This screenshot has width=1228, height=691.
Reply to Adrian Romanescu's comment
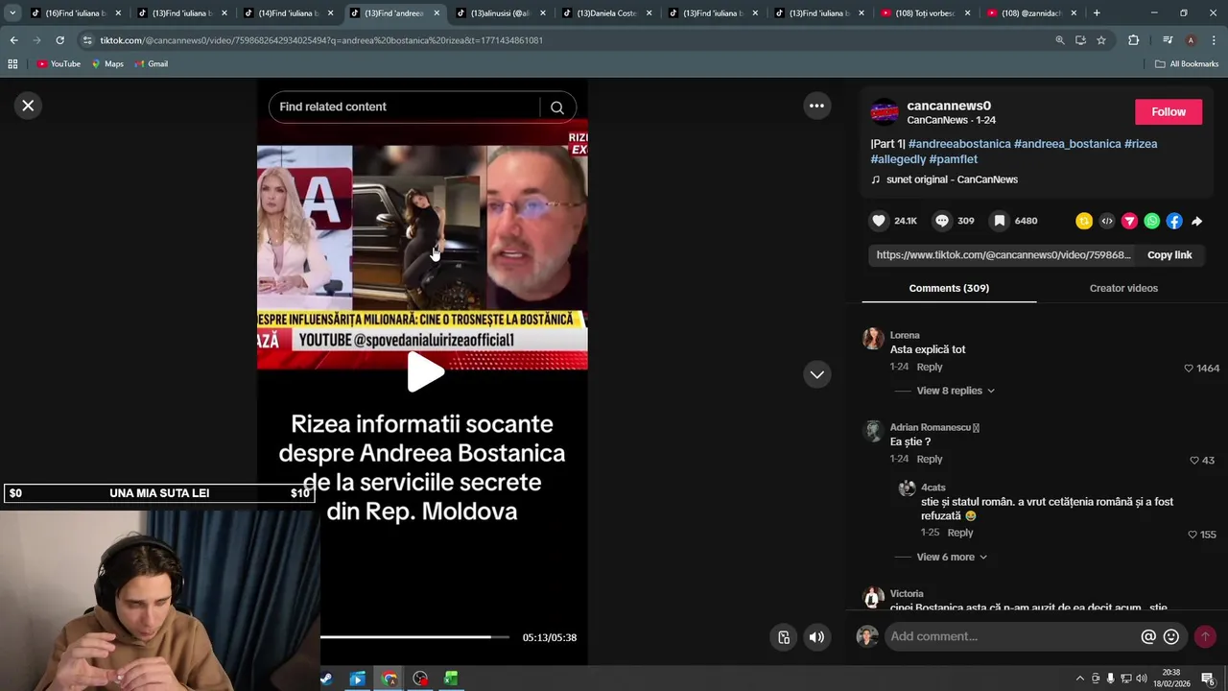[930, 459]
